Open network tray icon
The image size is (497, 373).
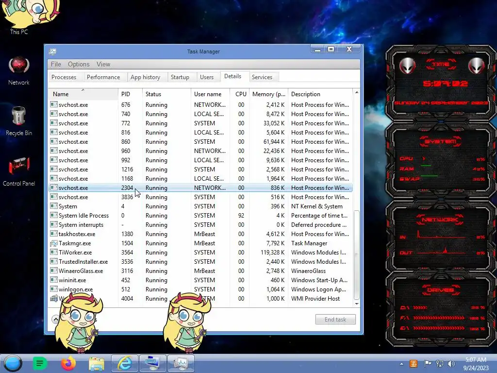pos(440,364)
